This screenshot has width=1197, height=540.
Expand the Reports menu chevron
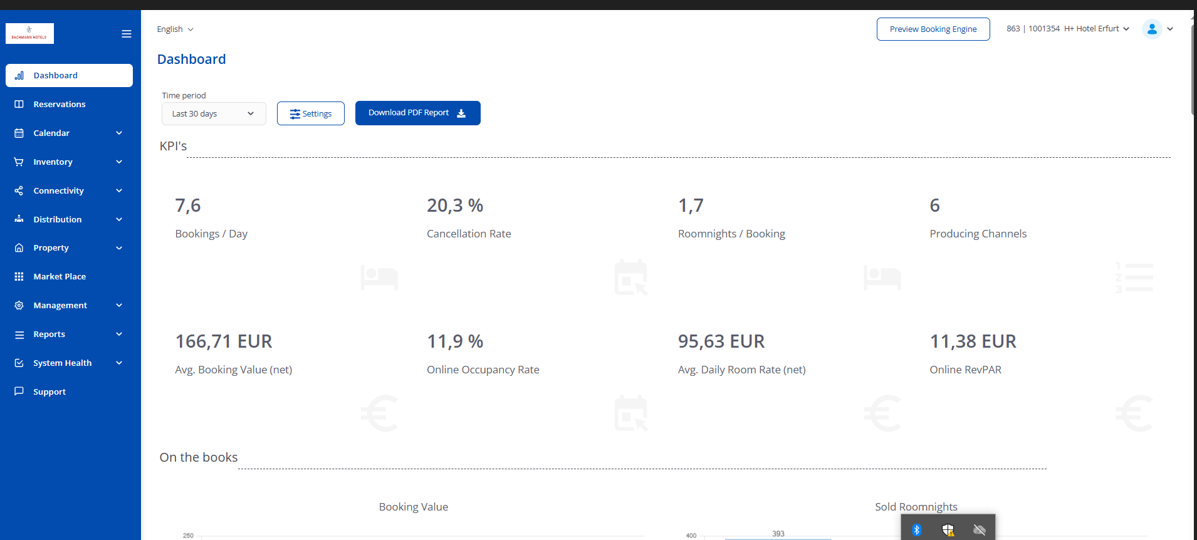click(119, 334)
